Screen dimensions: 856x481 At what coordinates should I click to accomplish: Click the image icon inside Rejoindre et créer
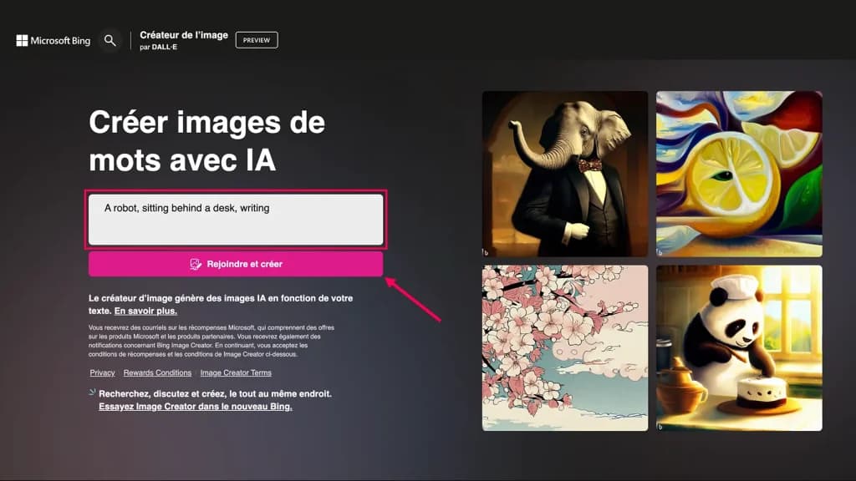[195, 264]
